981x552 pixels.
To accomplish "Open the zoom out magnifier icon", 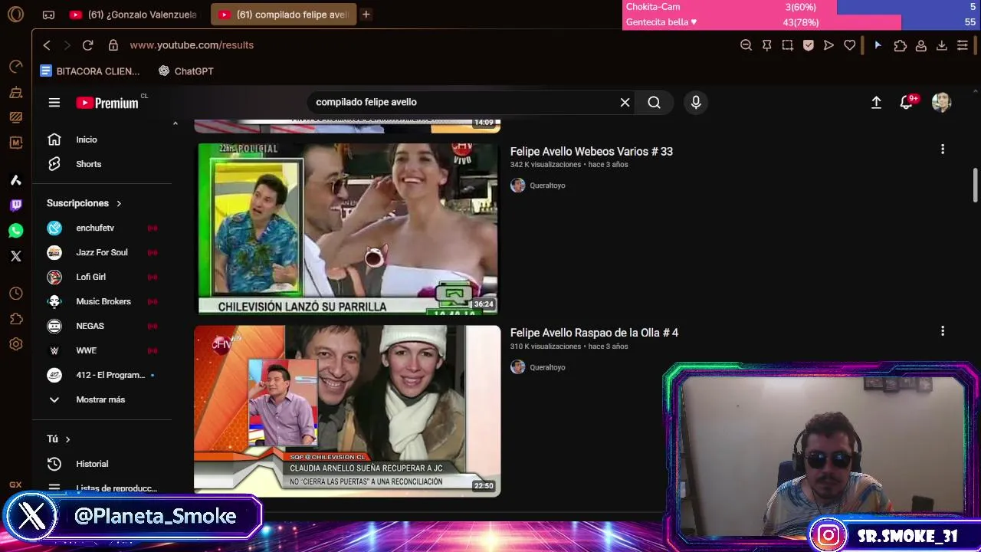I will click(x=746, y=45).
